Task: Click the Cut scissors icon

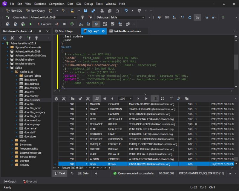Action: coord(102,11)
